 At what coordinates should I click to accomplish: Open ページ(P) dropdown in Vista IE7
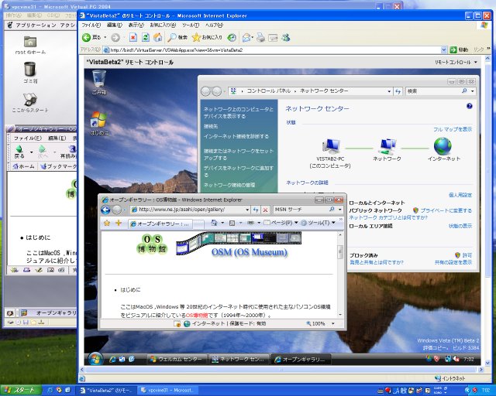[281, 223]
